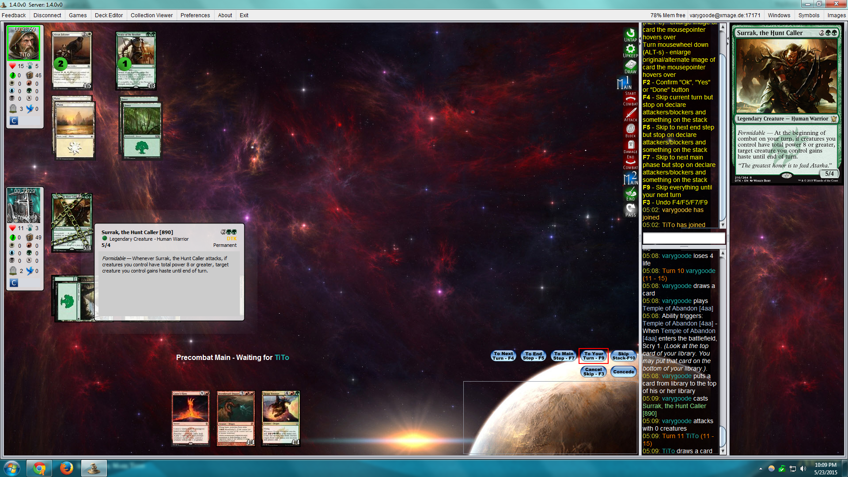This screenshot has height=477, width=848.
Task: Click the Block phase shield icon
Action: coord(630,130)
